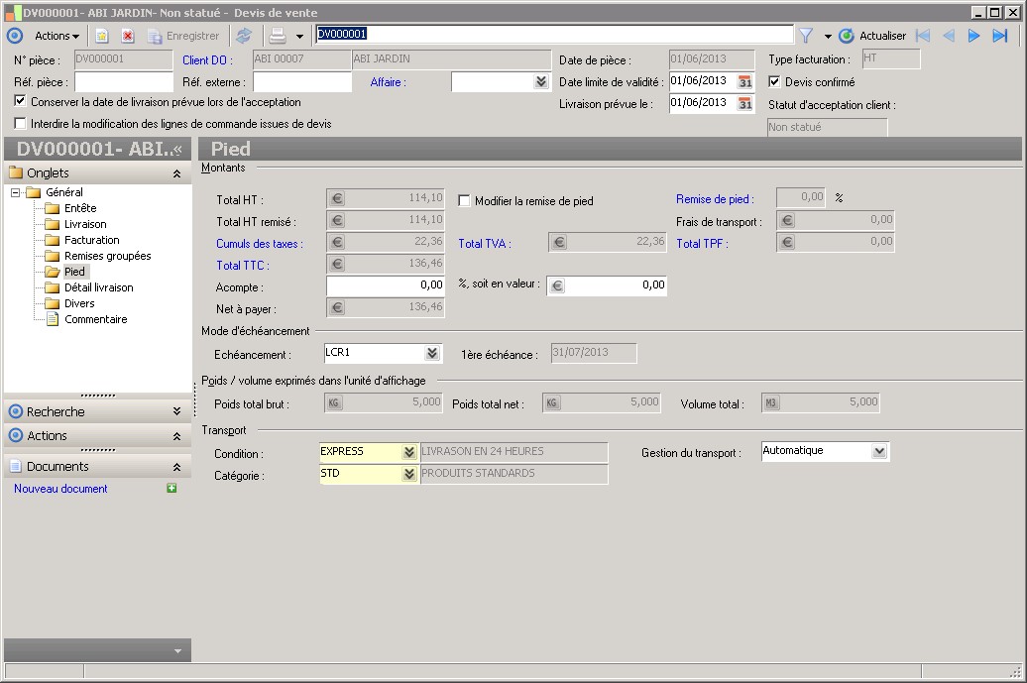
Task: Click the filter funnel icon
Action: pyautogui.click(x=806, y=36)
